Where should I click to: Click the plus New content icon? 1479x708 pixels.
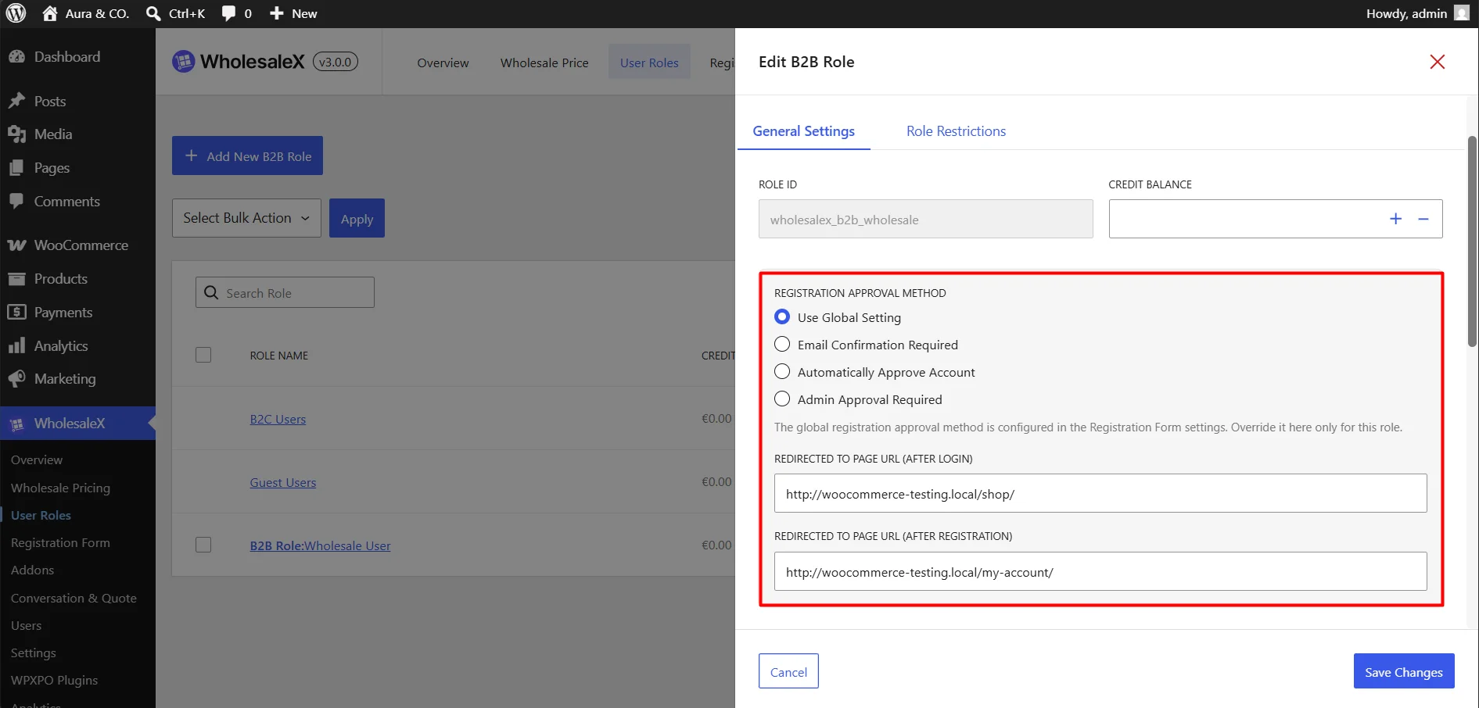tap(277, 13)
